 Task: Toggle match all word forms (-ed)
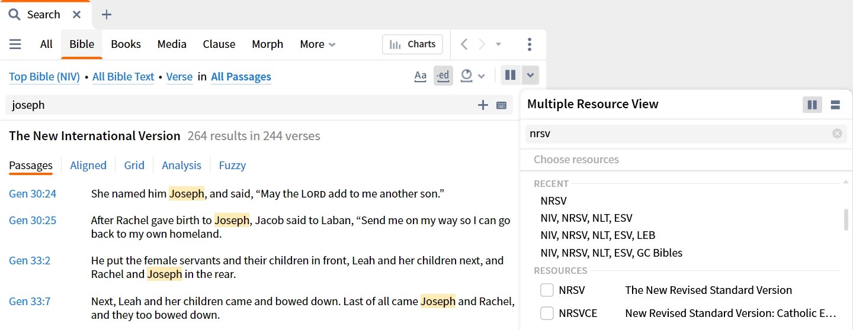click(x=443, y=76)
